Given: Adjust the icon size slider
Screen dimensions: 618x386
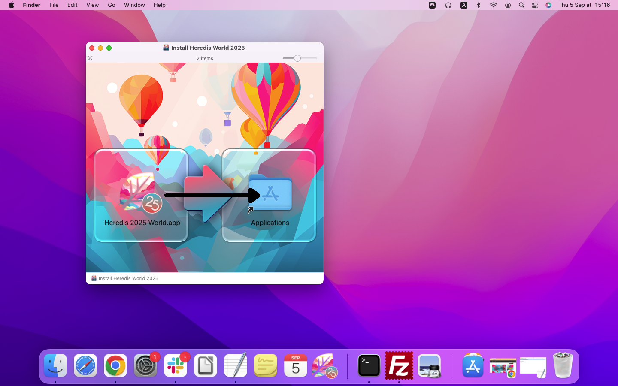Looking at the screenshot, I should click(297, 58).
